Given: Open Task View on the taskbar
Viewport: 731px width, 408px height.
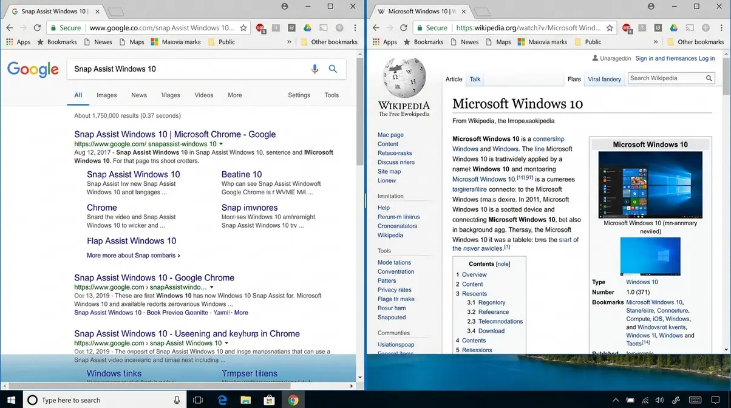Looking at the screenshot, I should click(x=197, y=400).
